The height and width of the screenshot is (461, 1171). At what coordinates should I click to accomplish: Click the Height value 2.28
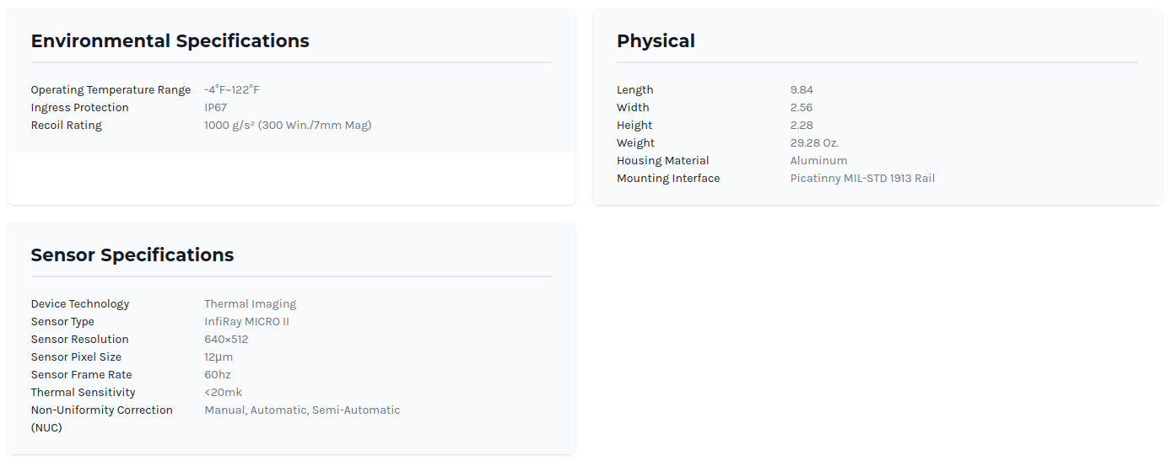801,126
